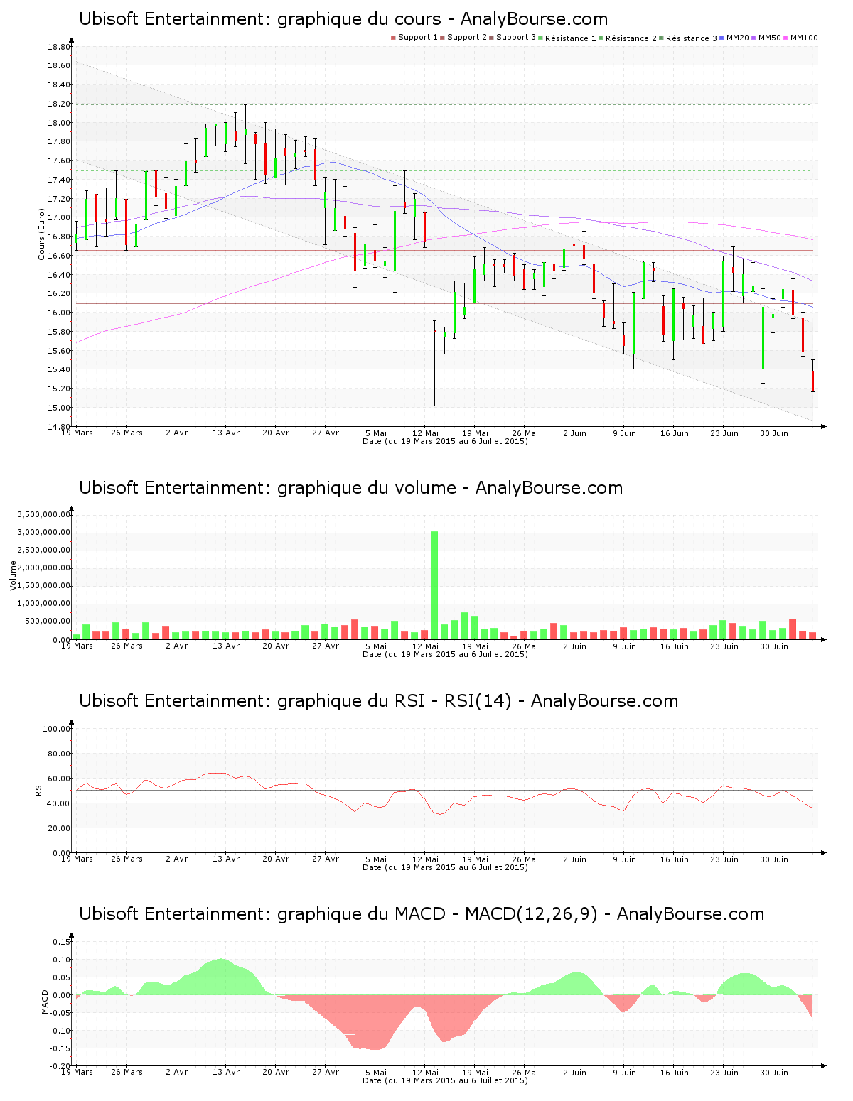The height and width of the screenshot is (1101, 853).
Task: Click '19 Mai' date on the RSI chart
Action: (x=475, y=859)
